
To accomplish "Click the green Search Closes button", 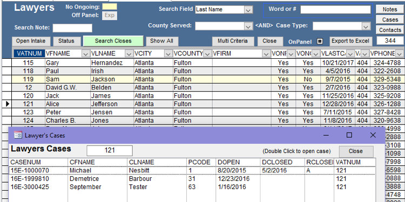I will [113, 41].
